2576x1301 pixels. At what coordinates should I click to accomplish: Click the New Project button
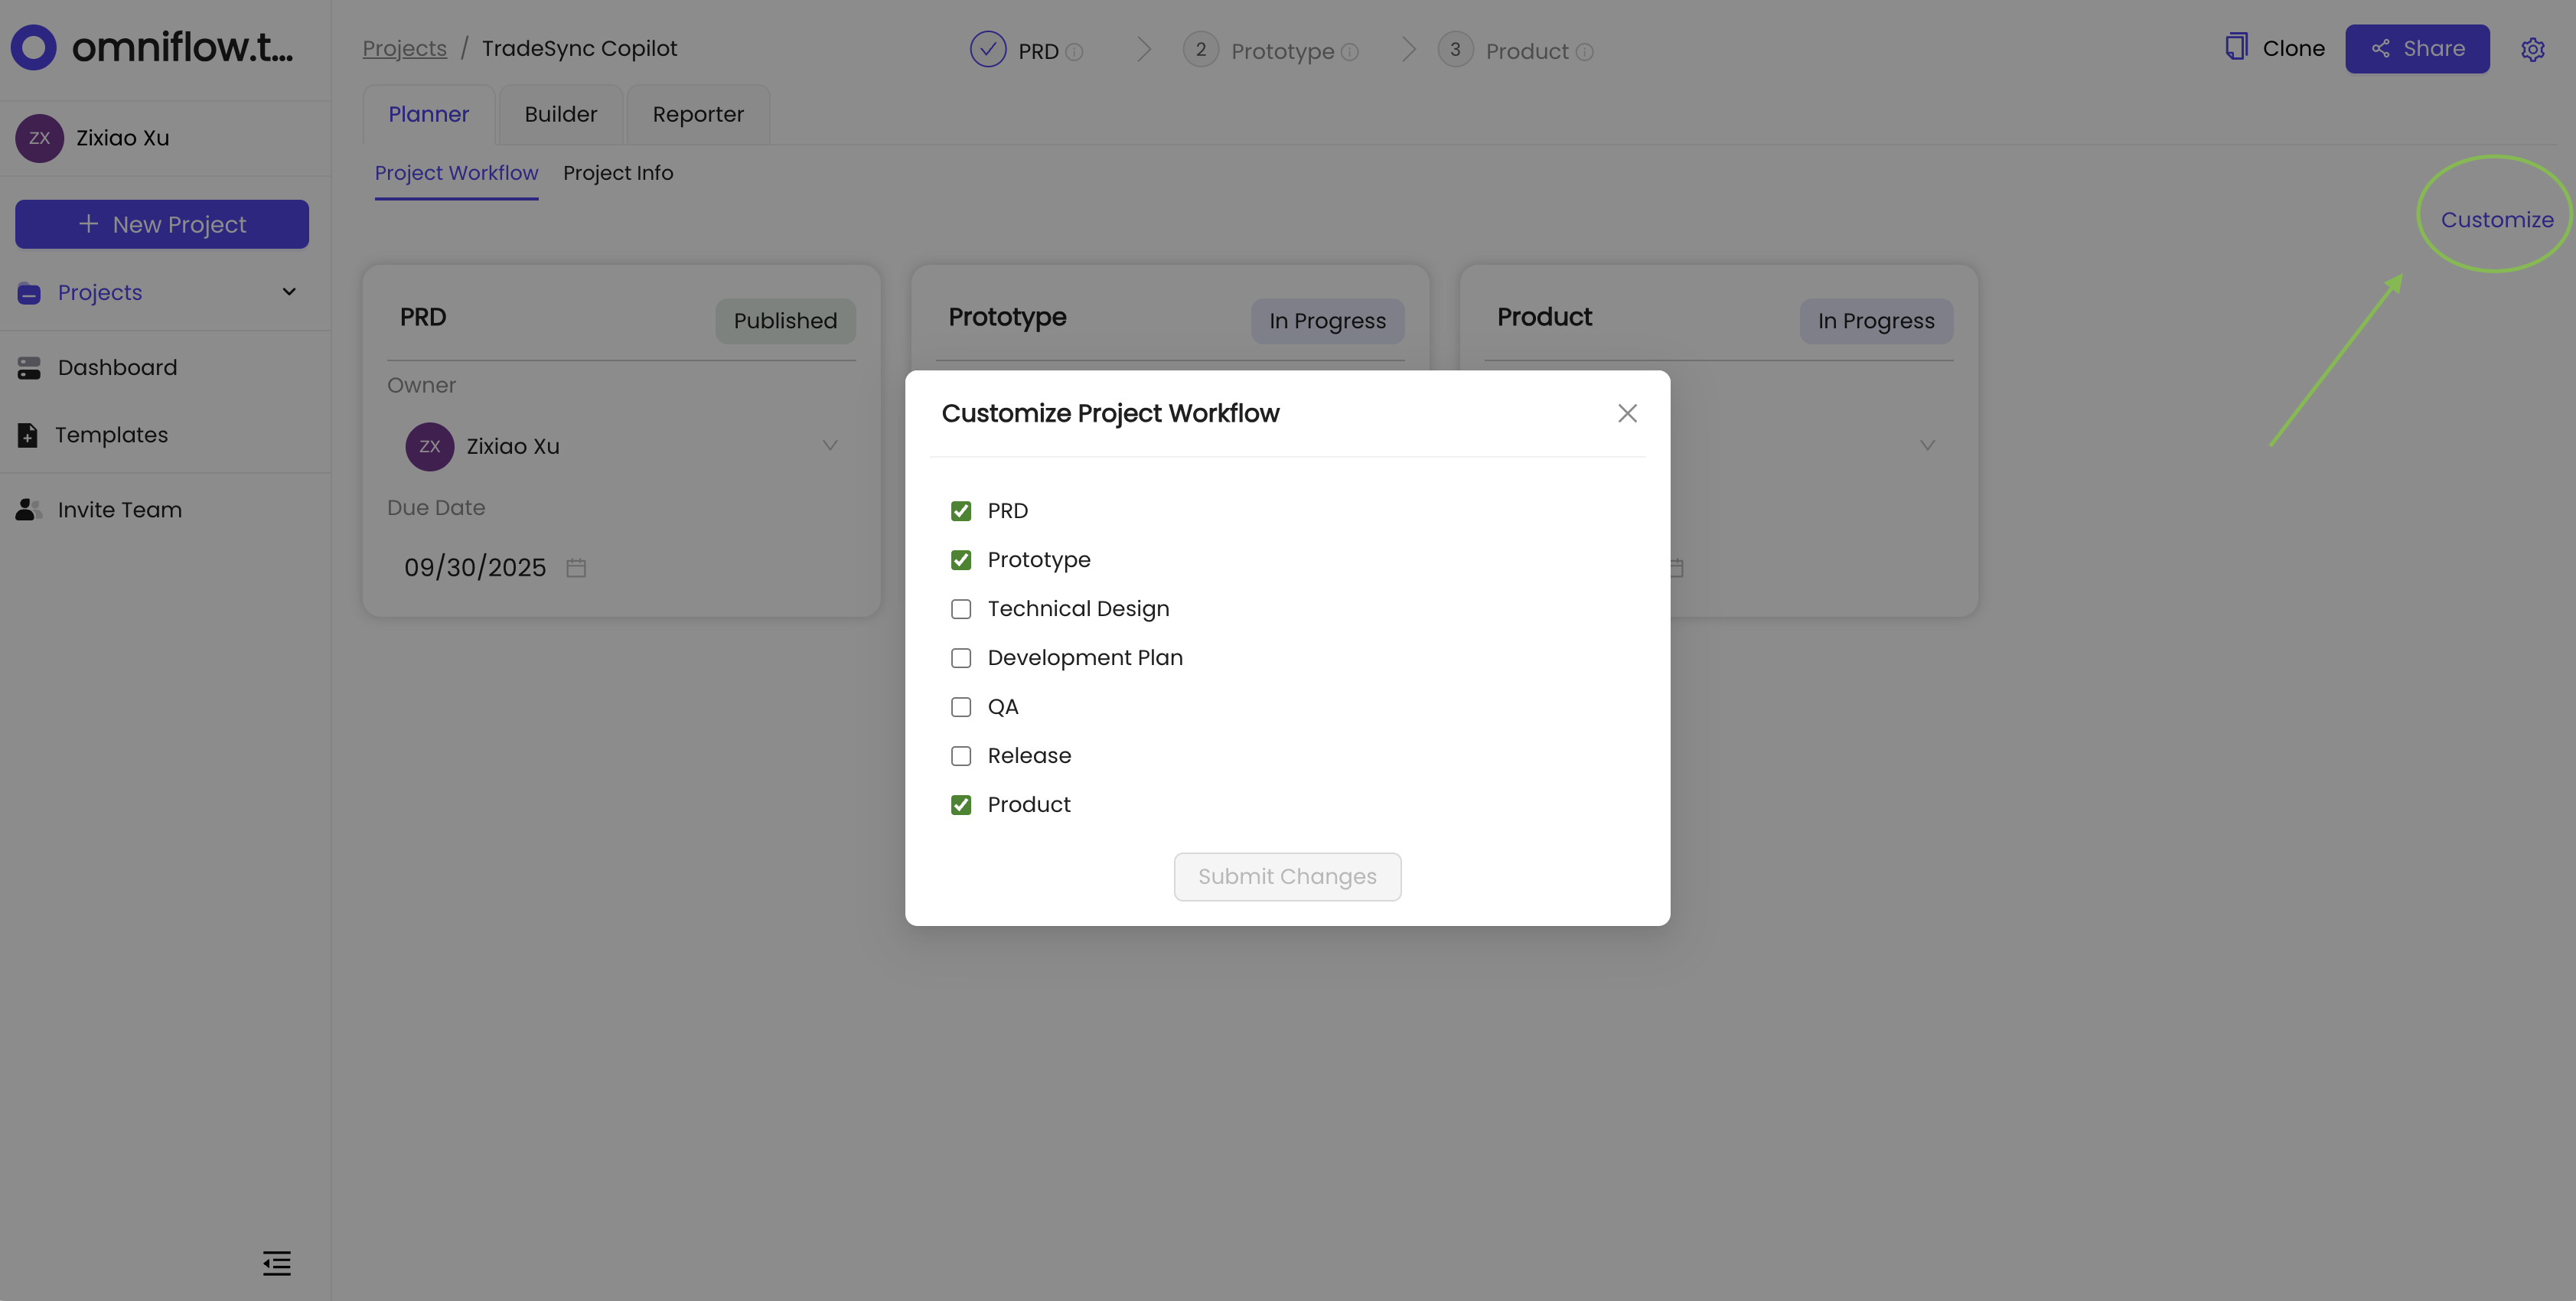[161, 224]
